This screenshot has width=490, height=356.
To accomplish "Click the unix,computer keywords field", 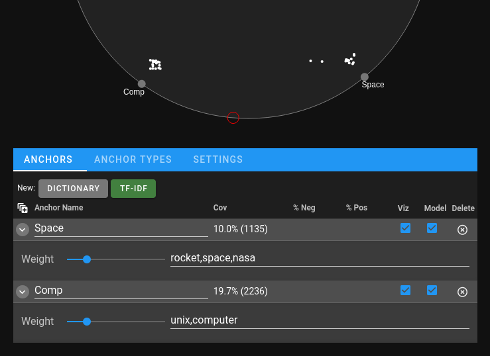I will (x=320, y=320).
